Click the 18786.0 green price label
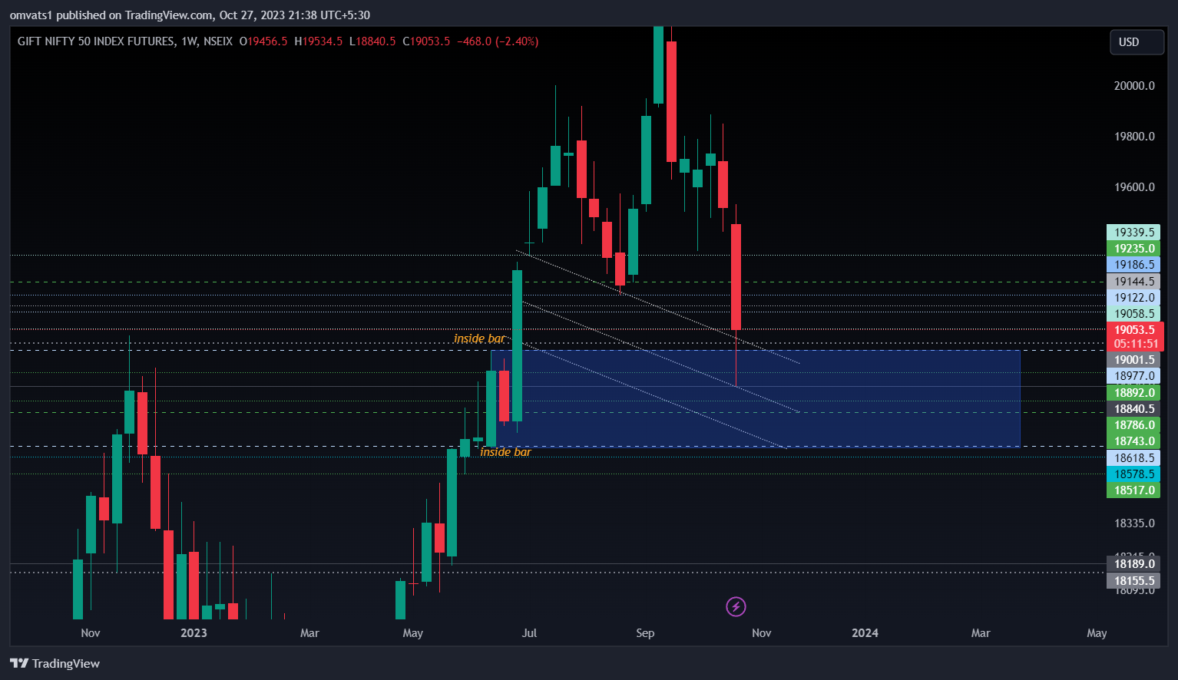 1133,425
